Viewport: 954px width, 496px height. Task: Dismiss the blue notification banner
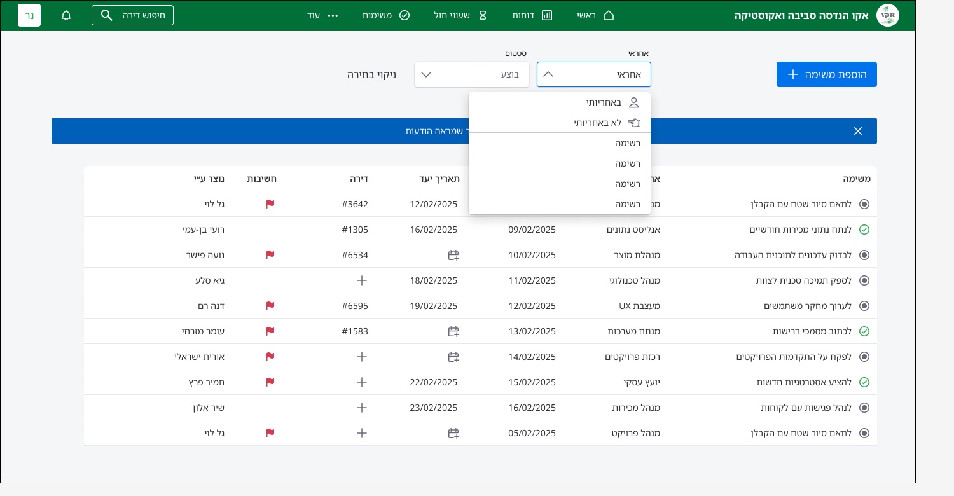pos(858,131)
